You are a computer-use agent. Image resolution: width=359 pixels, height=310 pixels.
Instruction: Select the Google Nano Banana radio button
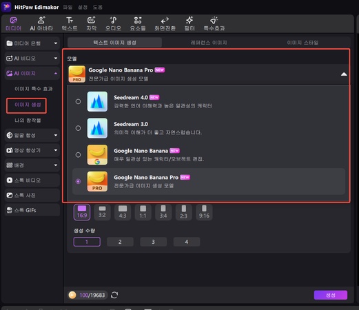78,155
